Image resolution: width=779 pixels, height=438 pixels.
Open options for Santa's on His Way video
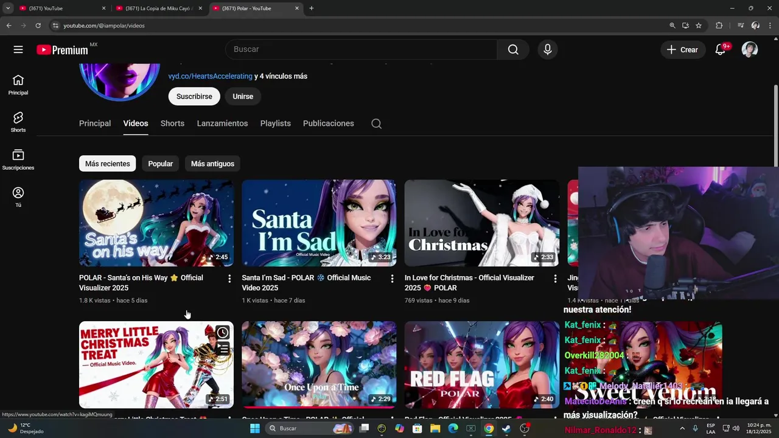(229, 279)
